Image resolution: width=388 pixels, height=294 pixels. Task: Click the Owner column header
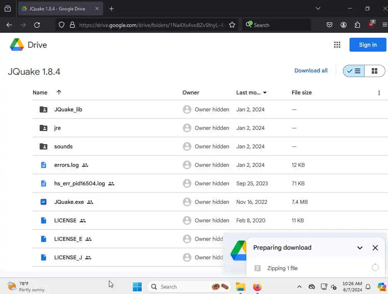point(191,92)
